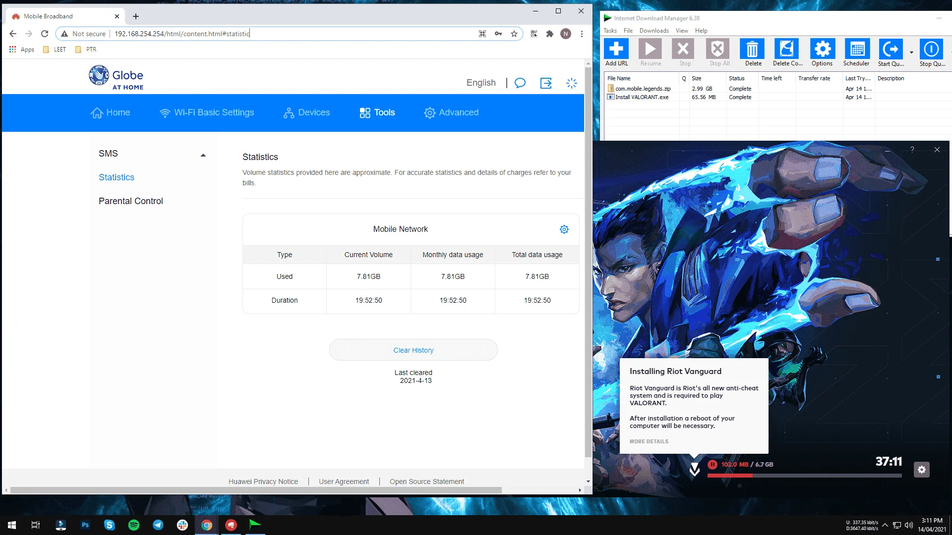Screen dimensions: 952x535
Task: Open Telegram from the taskbar
Action: click(158, 525)
